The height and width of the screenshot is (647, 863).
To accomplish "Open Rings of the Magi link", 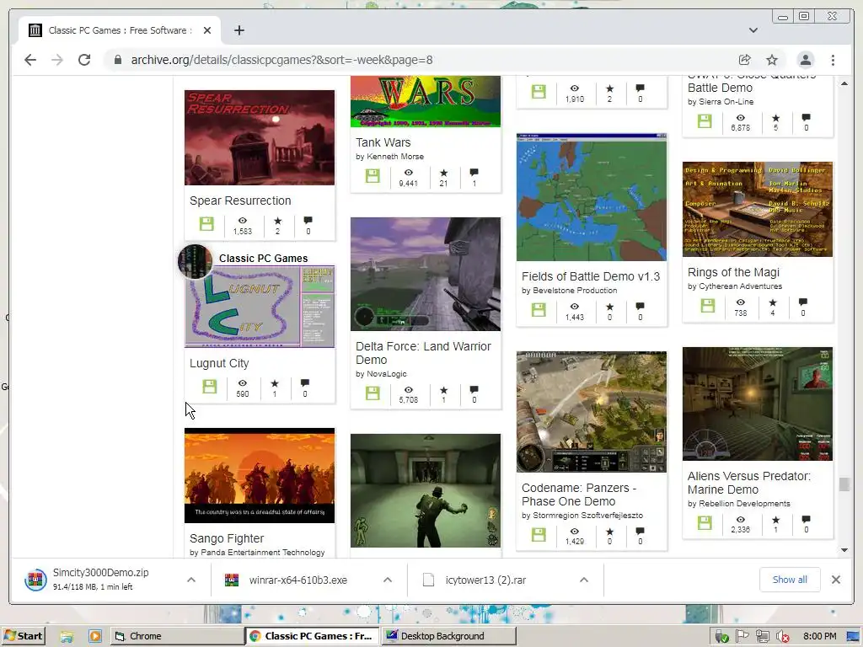I will tap(733, 272).
